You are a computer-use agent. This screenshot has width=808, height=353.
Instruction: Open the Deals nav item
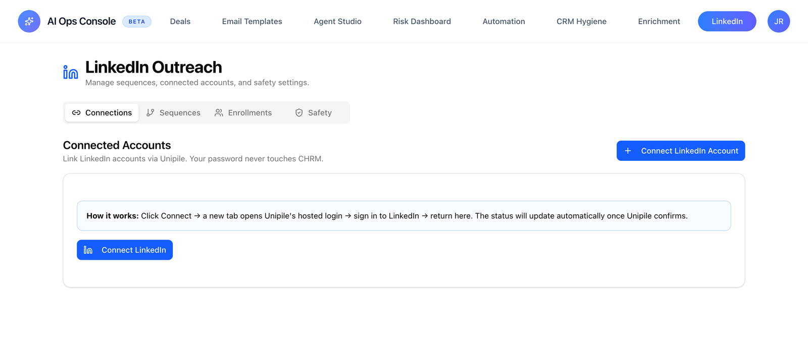click(x=180, y=21)
